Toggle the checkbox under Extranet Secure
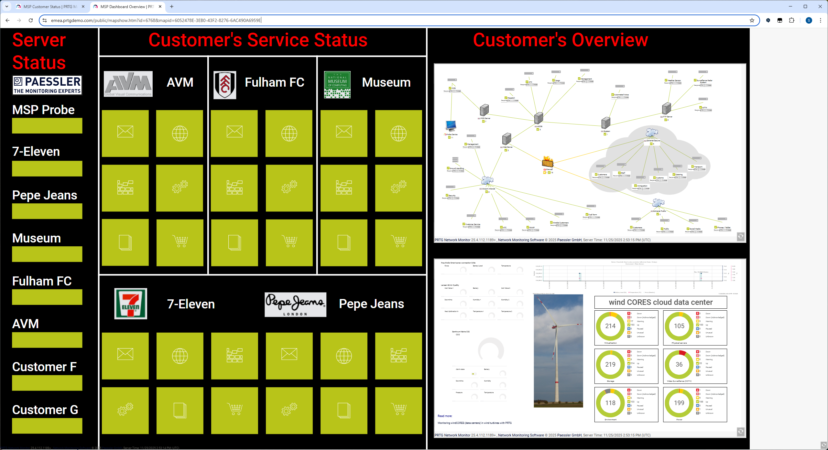Screen dimensions: 828x450 [x=651, y=144]
